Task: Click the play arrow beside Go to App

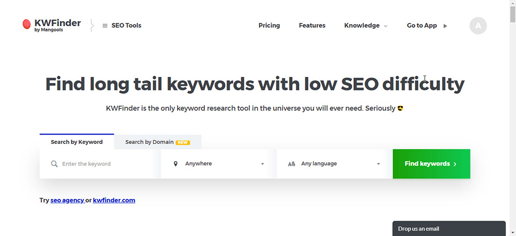Action: [x=445, y=26]
